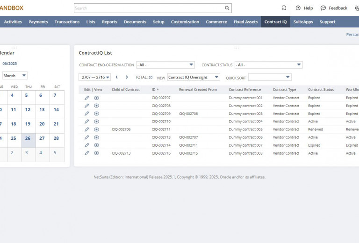Sort by Contract Status column header
Image resolution: width=359 pixels, height=243 pixels.
(321, 89)
